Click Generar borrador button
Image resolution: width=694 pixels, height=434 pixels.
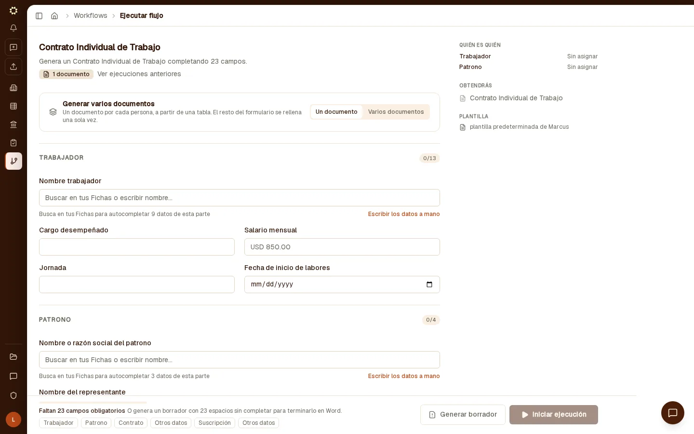click(463, 415)
